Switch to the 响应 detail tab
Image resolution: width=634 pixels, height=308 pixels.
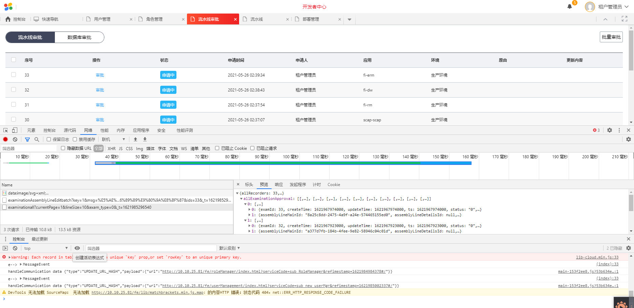pyautogui.click(x=279, y=185)
